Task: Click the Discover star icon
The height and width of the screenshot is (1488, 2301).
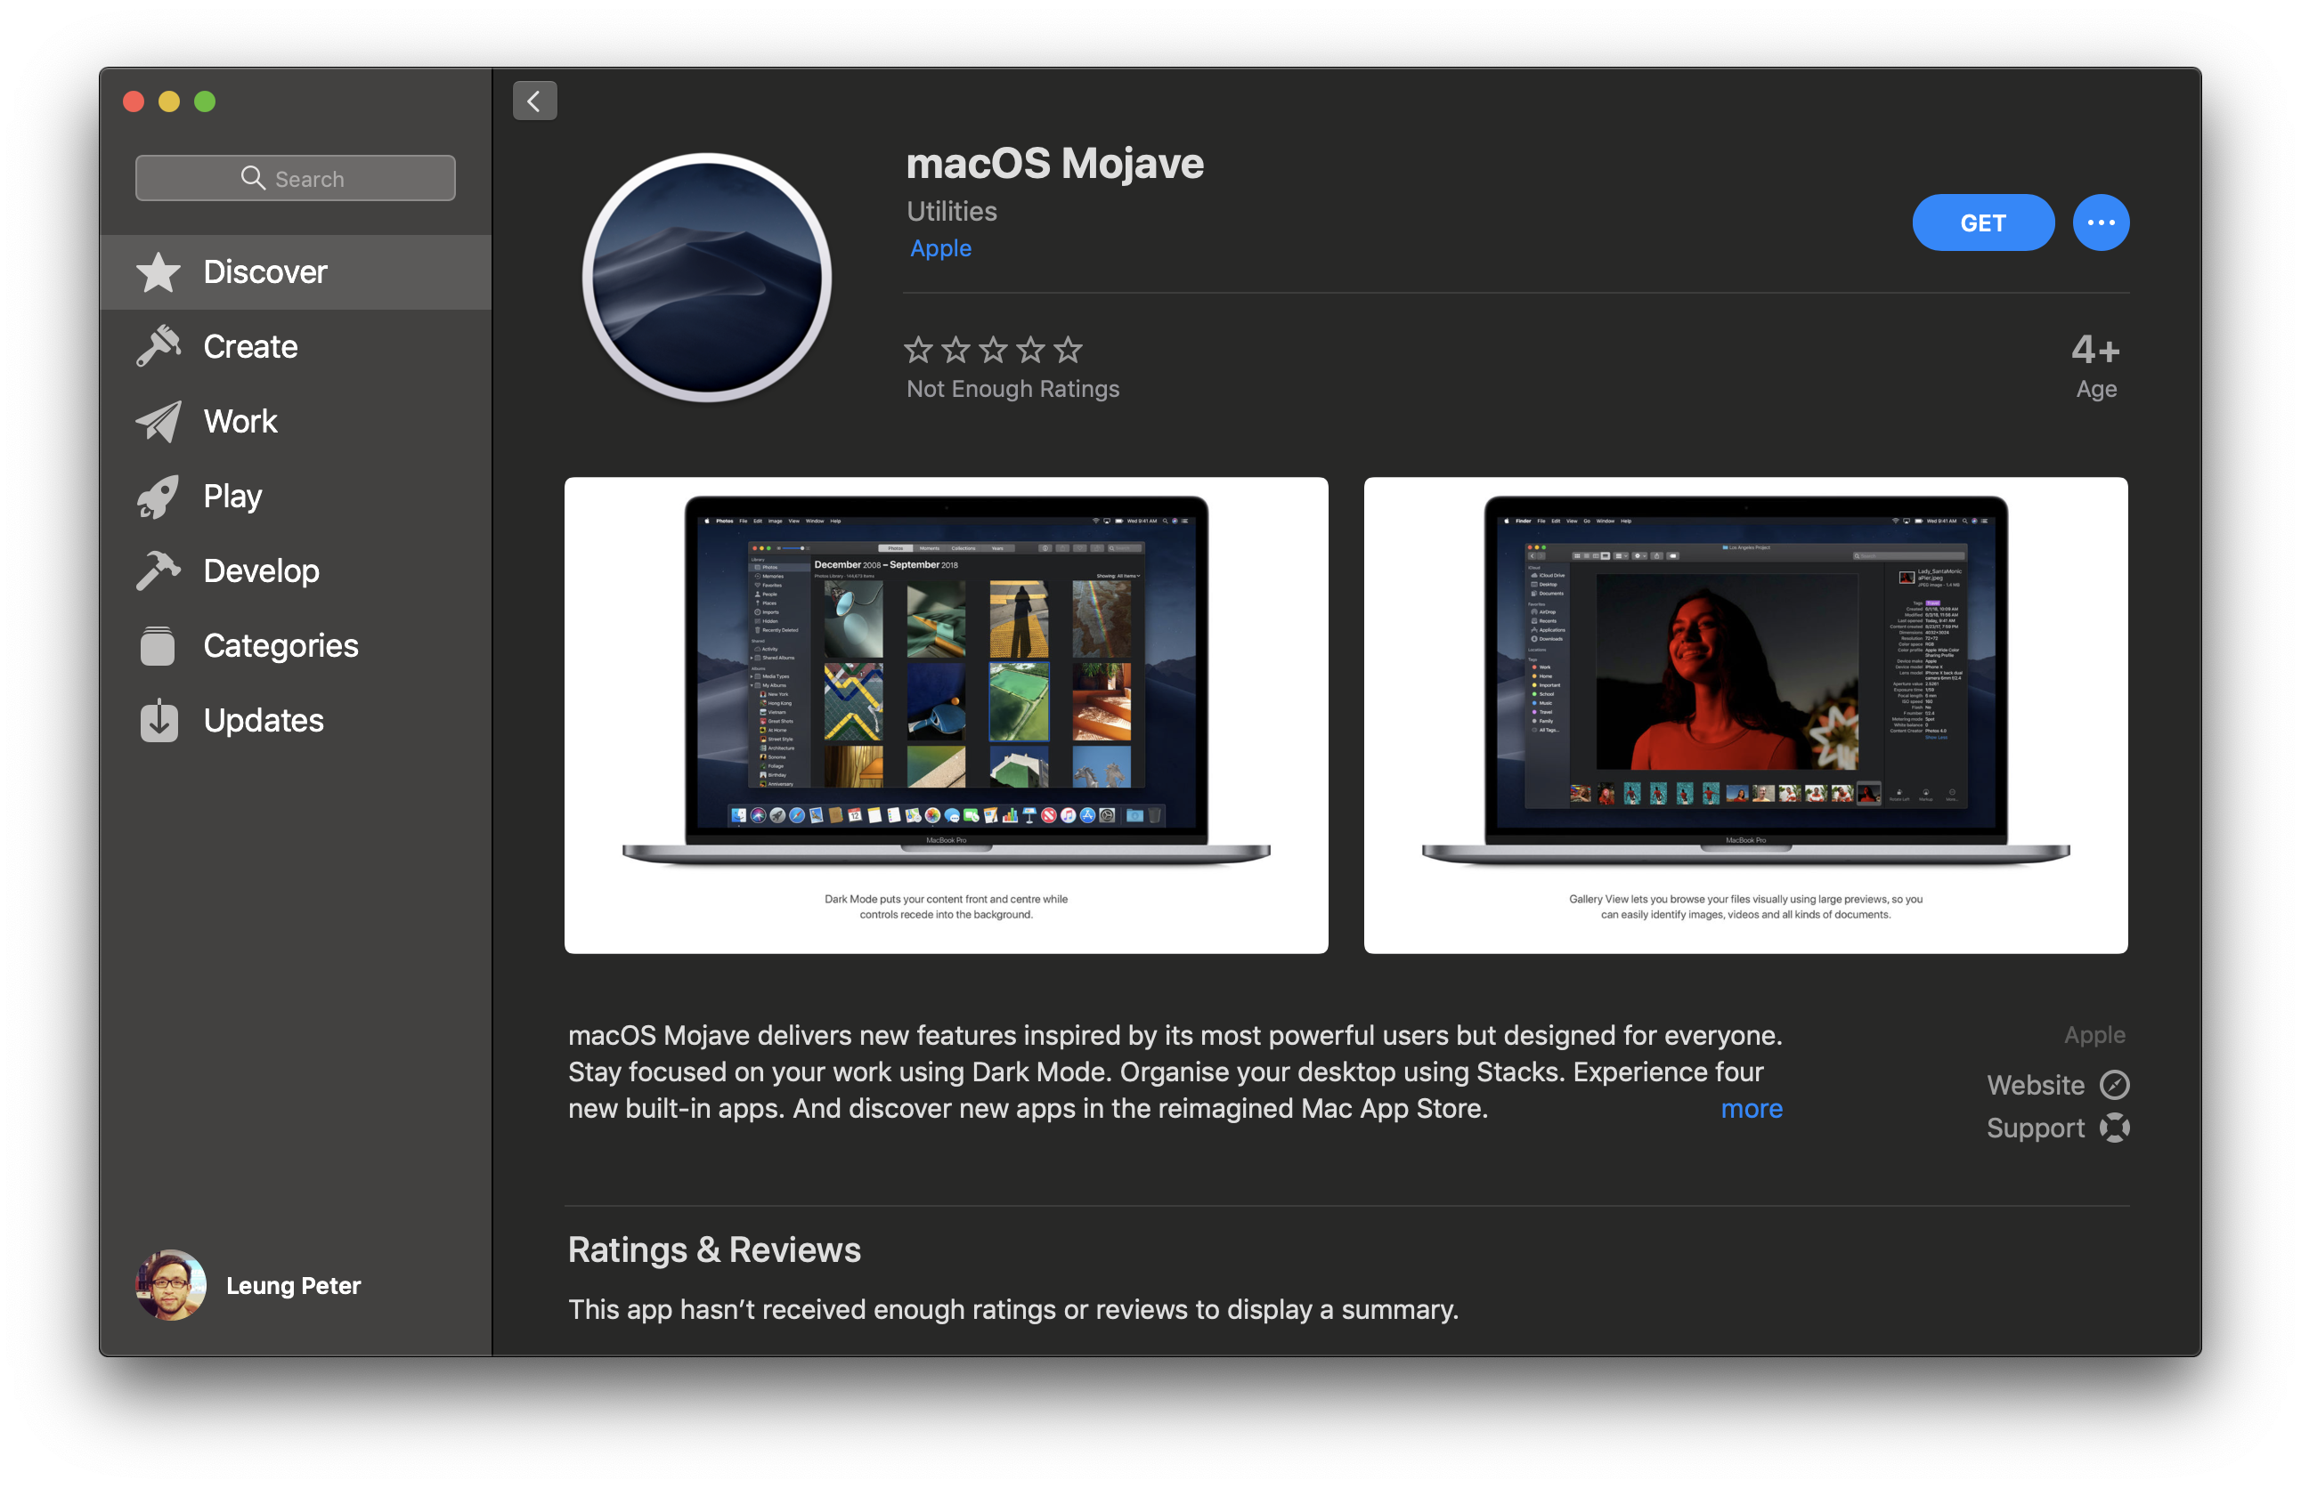Action: pos(158,272)
